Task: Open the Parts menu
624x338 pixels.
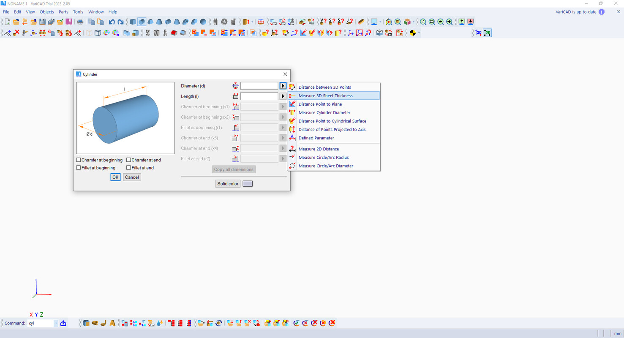Action: click(63, 12)
